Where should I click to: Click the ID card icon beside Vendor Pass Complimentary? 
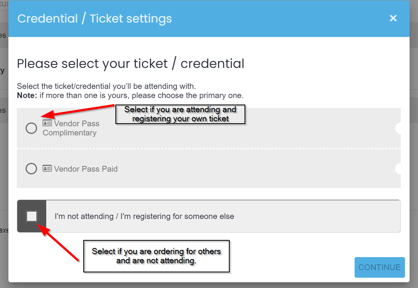[x=47, y=123]
